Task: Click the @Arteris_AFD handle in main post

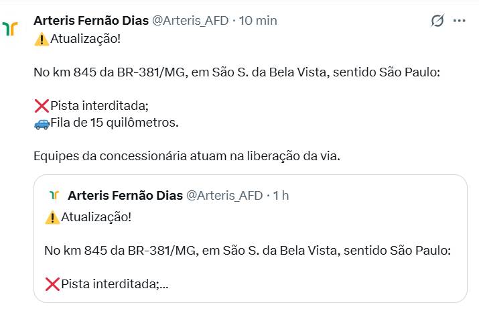Action: (x=190, y=21)
